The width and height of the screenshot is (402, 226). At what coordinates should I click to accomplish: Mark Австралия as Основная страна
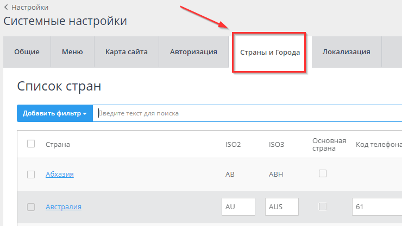[x=323, y=206]
